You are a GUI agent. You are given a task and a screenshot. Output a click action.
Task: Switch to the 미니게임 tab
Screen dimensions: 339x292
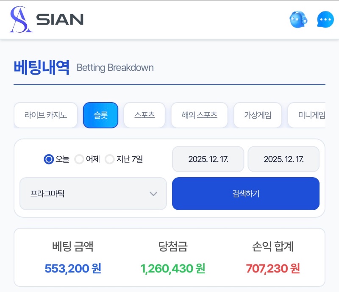click(x=308, y=115)
